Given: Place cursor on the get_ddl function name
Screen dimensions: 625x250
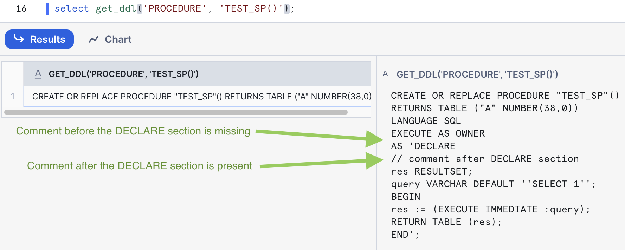Looking at the screenshot, I should pyautogui.click(x=115, y=8).
